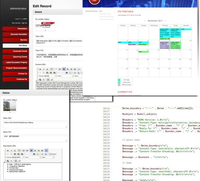Screen dimensions: 200x181
Task: Open Format dropdown in Content (EN) editor
Action: tap(50, 76)
